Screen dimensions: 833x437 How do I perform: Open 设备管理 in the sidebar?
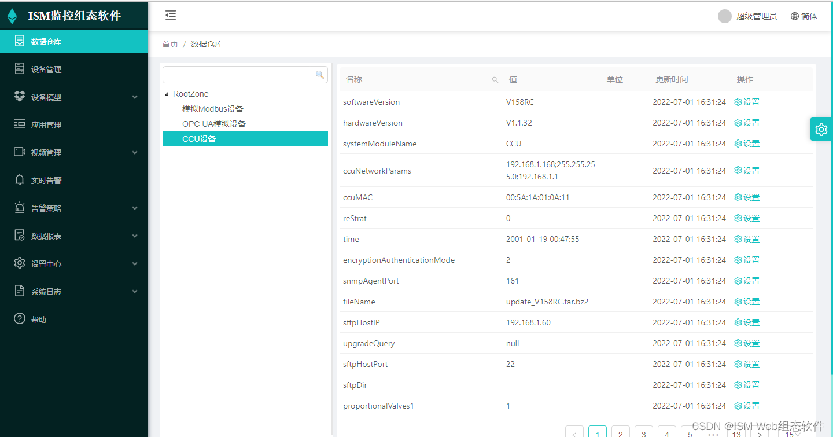click(x=74, y=69)
